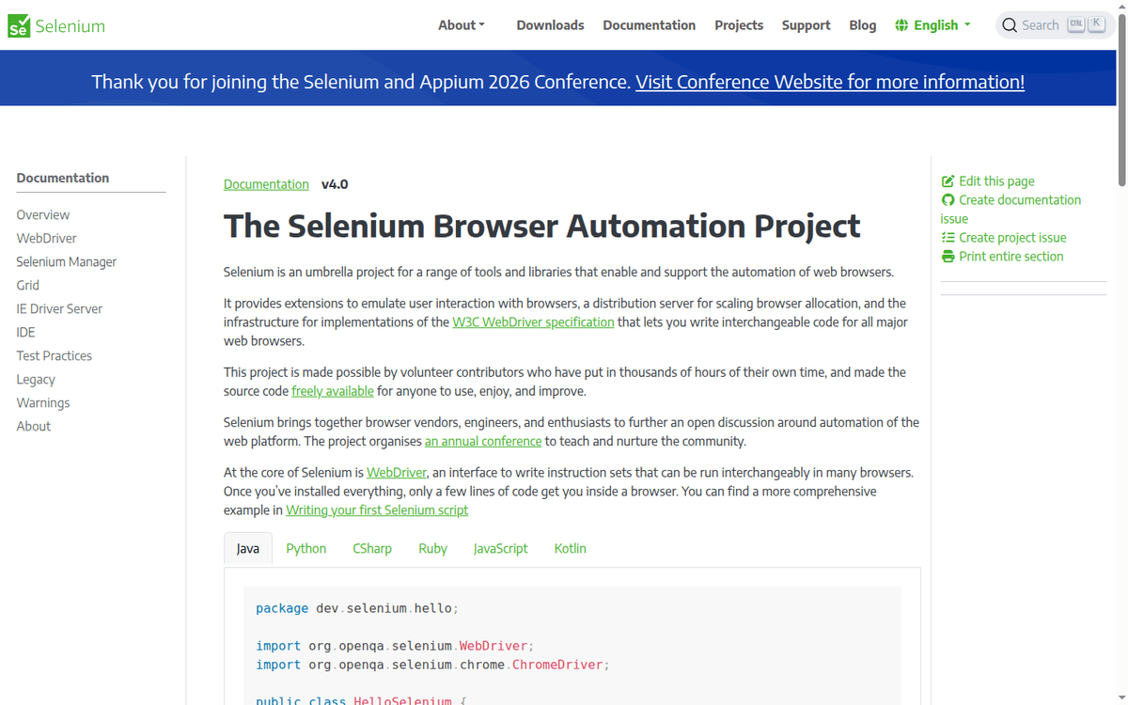Open Warnings in the sidebar
The height and width of the screenshot is (705, 1128).
tap(43, 403)
